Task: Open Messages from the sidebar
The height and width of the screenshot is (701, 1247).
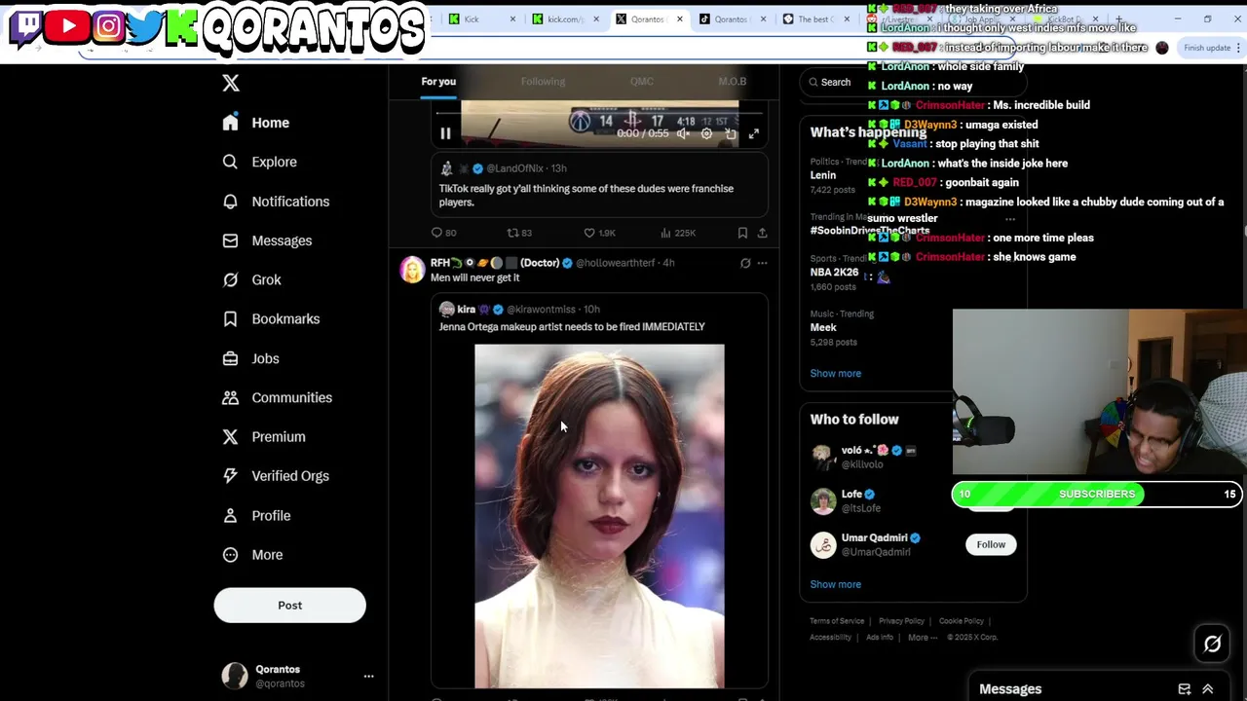Action: tap(267, 240)
